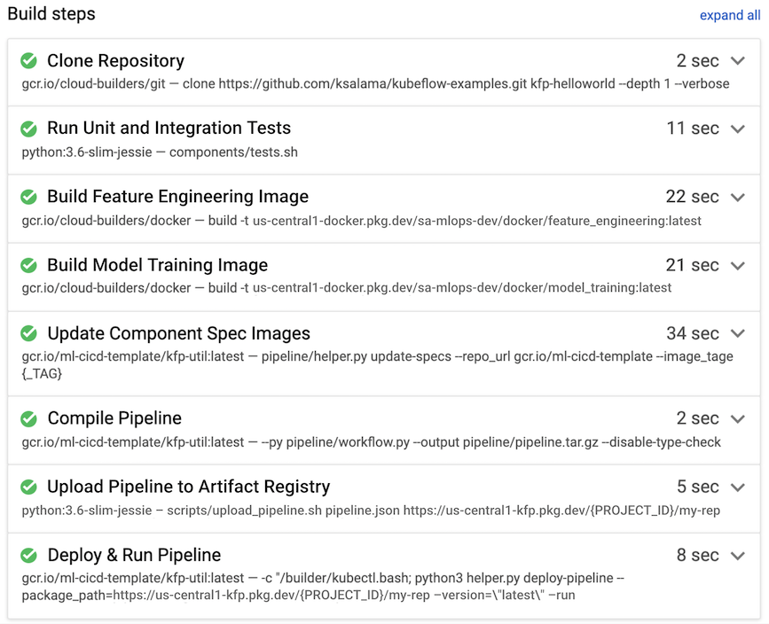Expand the Run Unit and Integration Tests chevron

click(738, 129)
